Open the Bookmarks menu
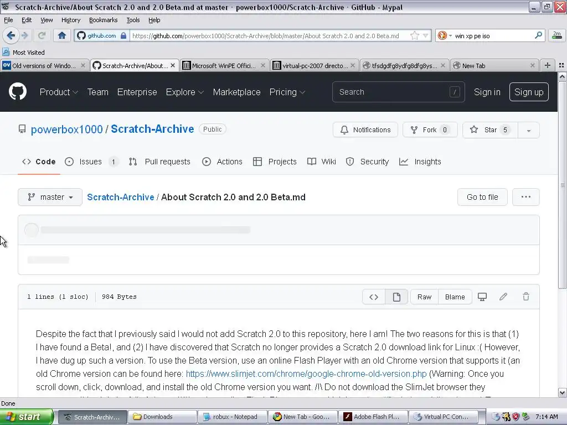The width and height of the screenshot is (567, 425). coord(103,20)
